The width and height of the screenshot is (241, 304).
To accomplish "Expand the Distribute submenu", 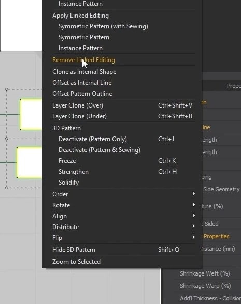I will click(123, 227).
